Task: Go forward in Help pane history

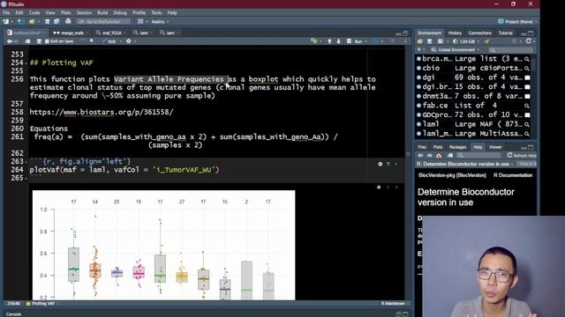Action: (430, 155)
